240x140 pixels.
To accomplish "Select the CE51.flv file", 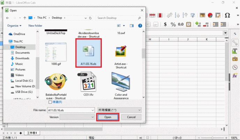I will (x=89, y=84).
